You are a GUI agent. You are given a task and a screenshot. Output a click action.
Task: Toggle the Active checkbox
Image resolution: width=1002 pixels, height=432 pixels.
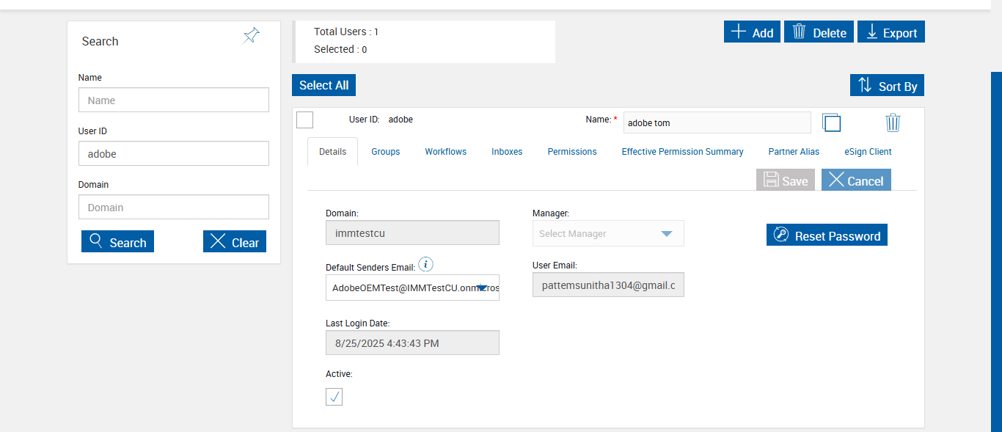coord(334,397)
